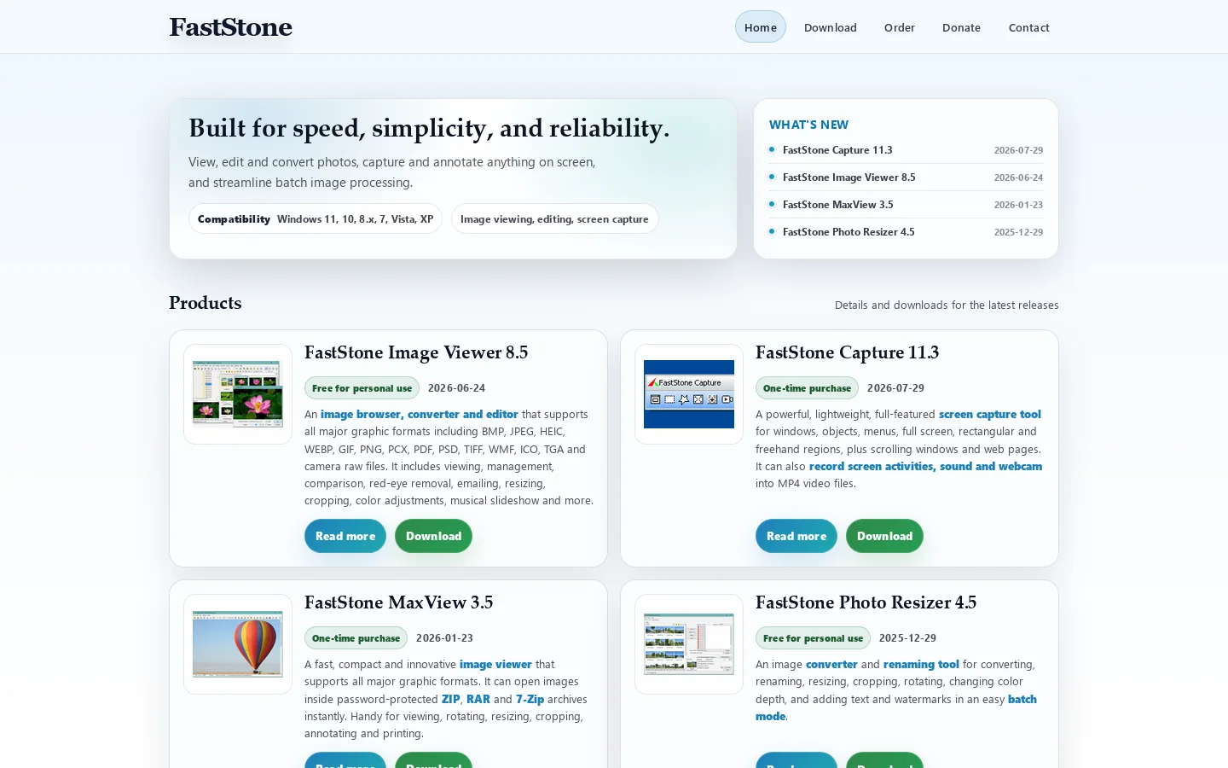Viewport: 1228px width, 768px height.
Task: Click the FastStone Capture toolbar thumbnail
Action: point(689,394)
